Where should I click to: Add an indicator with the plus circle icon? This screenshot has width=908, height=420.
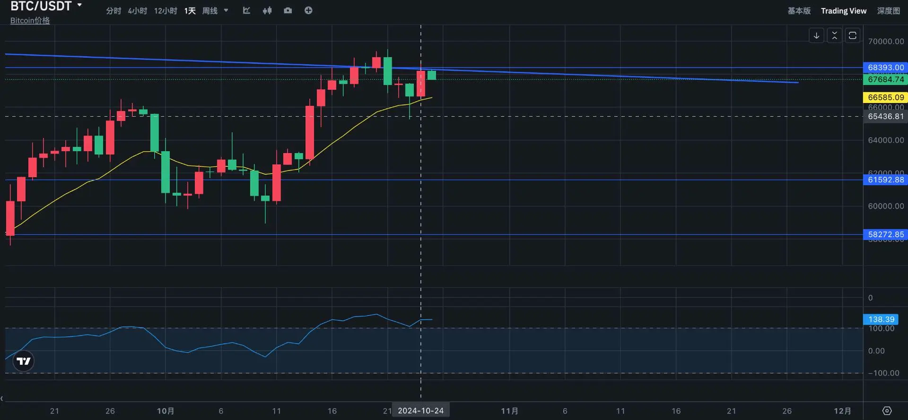308,10
